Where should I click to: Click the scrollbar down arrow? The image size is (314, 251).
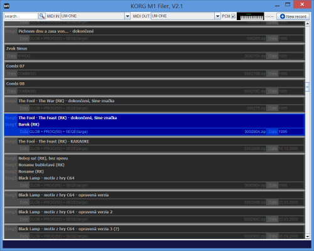click(307, 237)
